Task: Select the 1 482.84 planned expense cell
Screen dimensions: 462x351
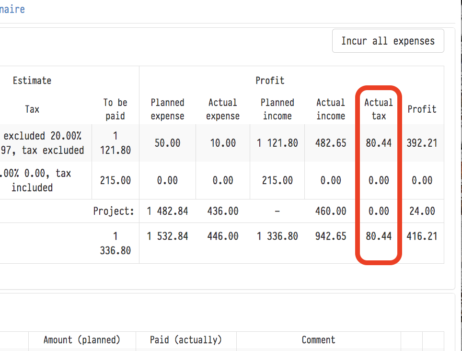Action: coord(167,211)
